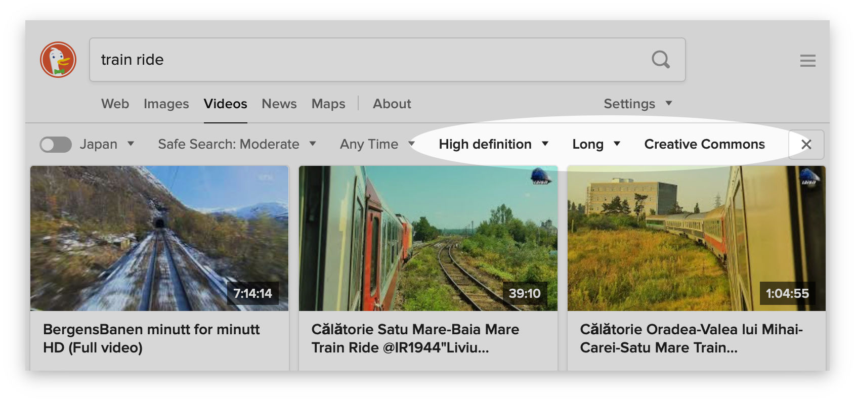
Task: Click the magnifying glass search icon
Action: coord(661,60)
